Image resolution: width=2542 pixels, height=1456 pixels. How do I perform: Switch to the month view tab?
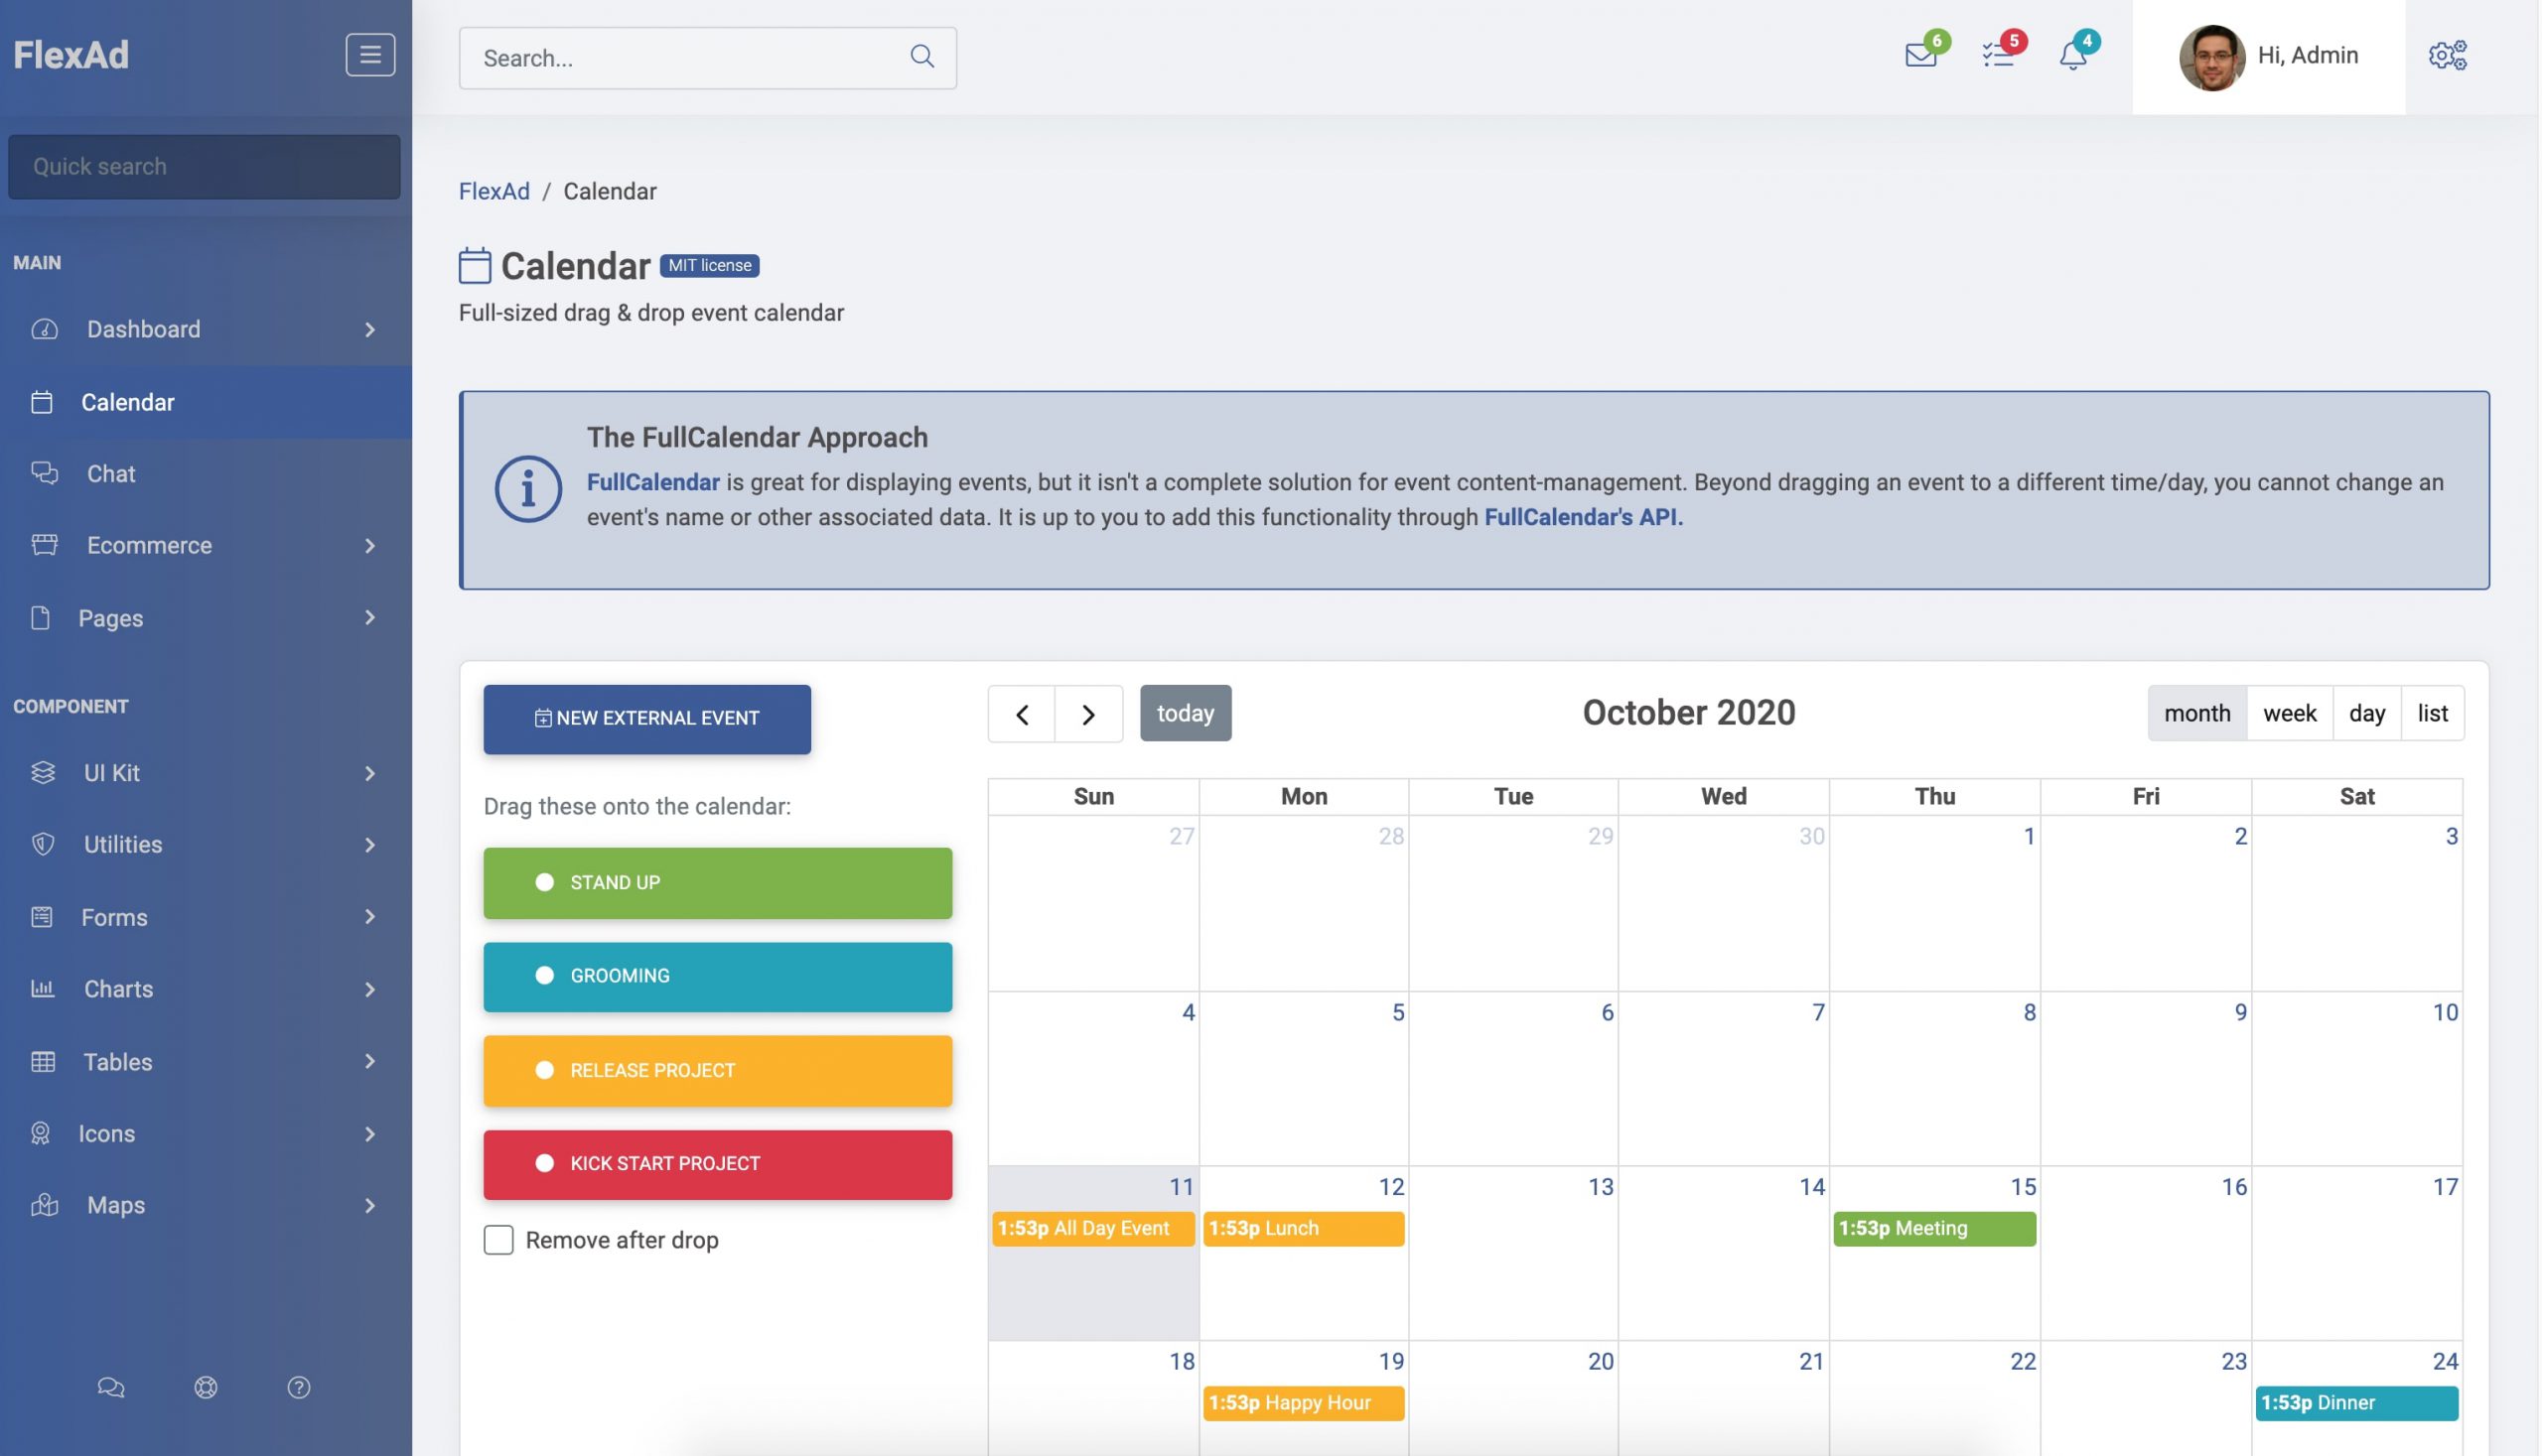tap(2196, 713)
